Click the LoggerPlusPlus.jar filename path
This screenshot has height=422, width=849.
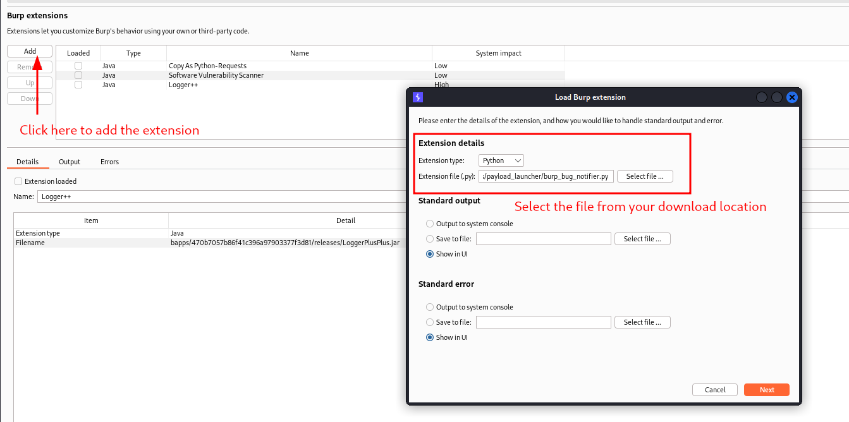pos(285,243)
